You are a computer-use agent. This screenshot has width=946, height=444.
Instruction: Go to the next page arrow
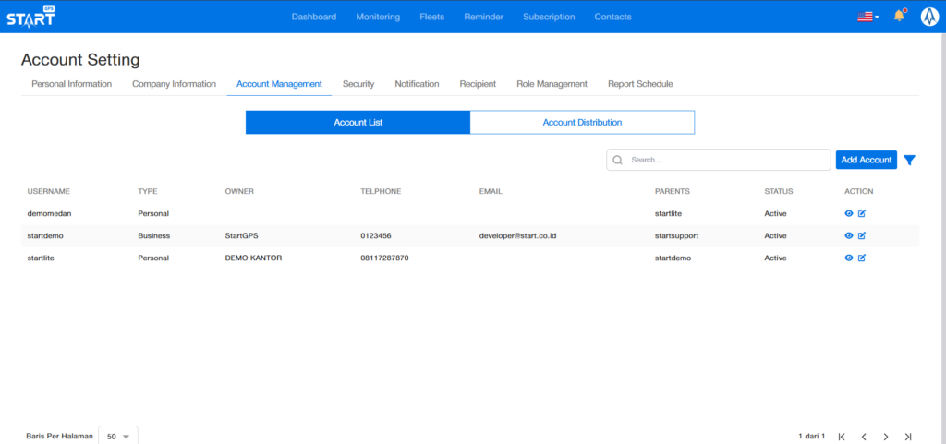(885, 436)
